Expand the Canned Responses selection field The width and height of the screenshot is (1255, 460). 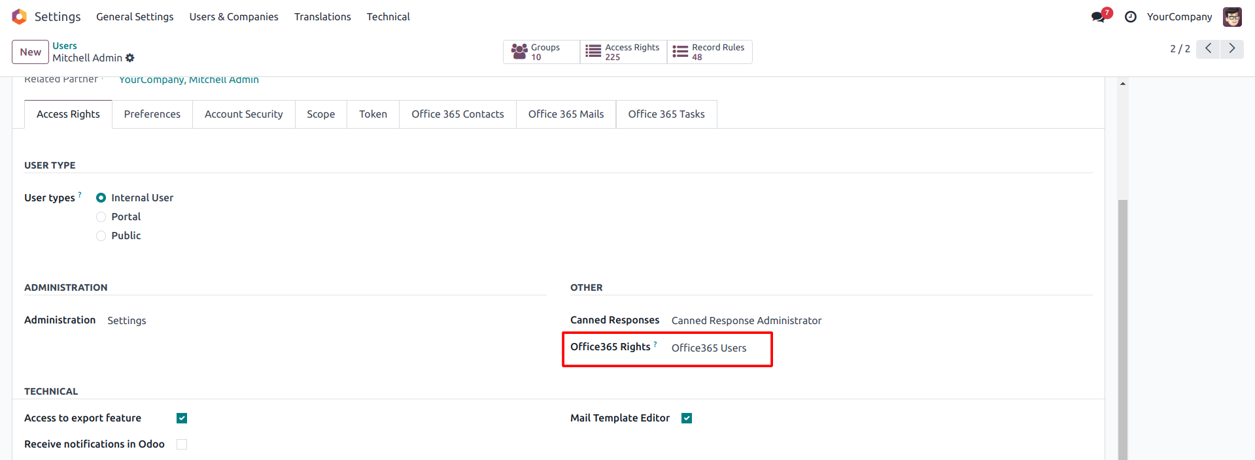pos(746,321)
